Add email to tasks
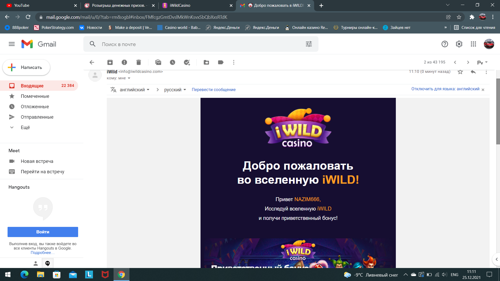Image resolution: width=500 pixels, height=281 pixels. click(x=187, y=62)
